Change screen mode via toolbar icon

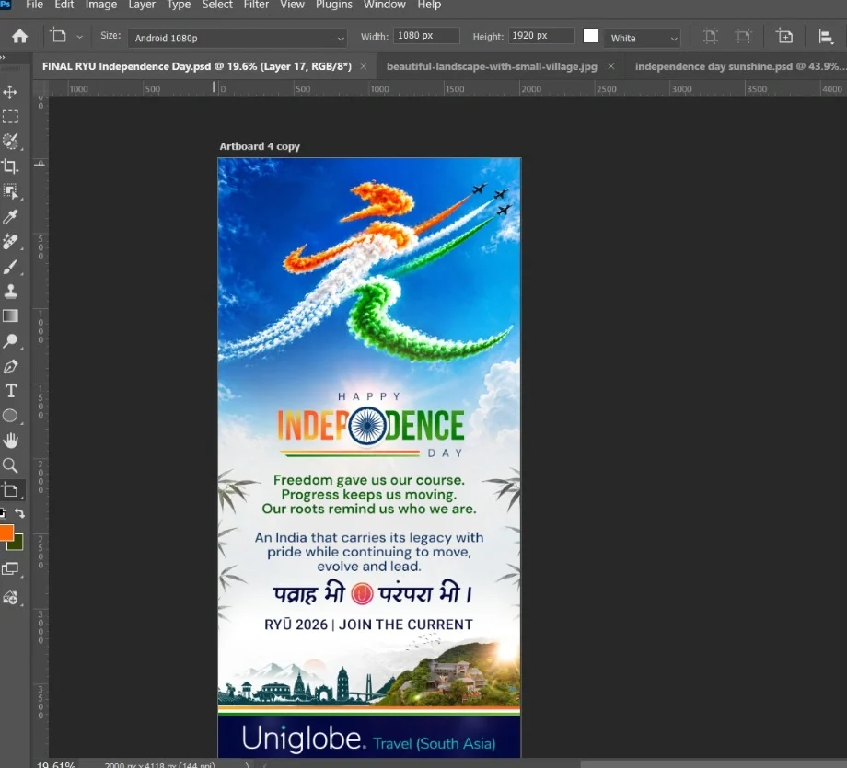[10, 568]
